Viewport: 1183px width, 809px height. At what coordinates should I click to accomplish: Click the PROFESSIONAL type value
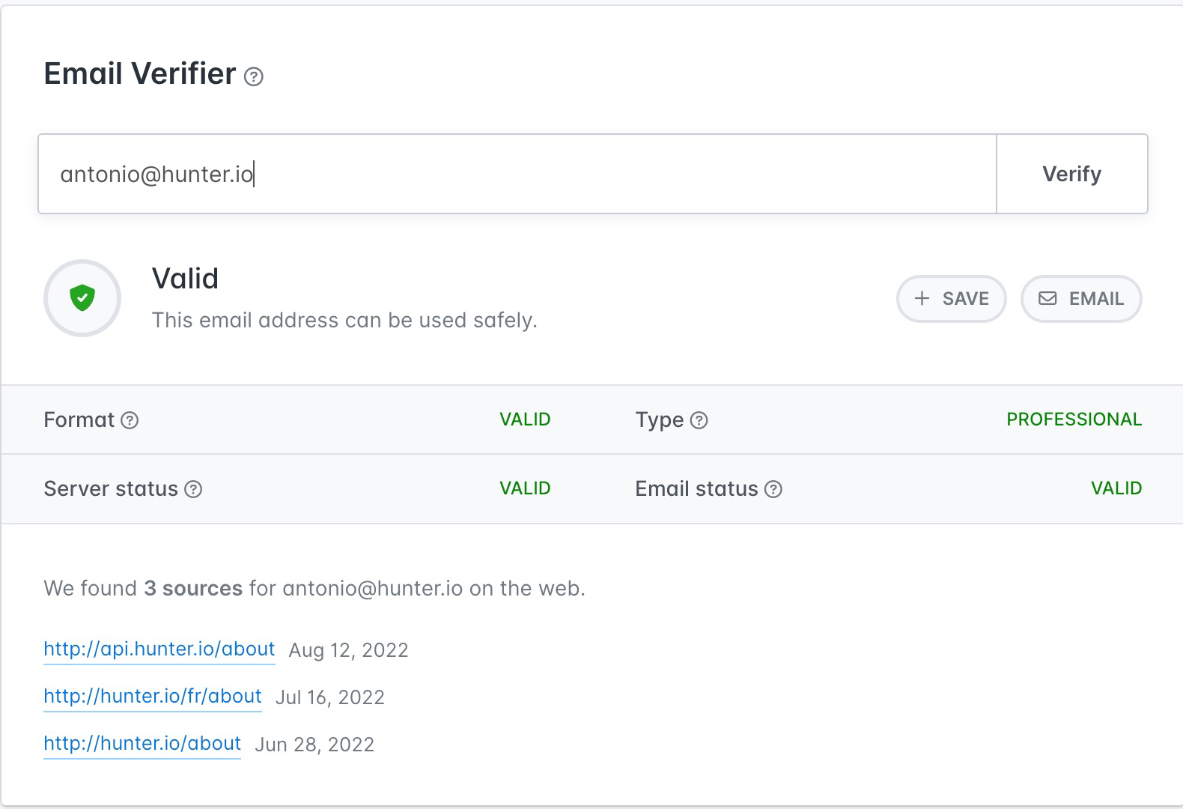(x=1074, y=419)
